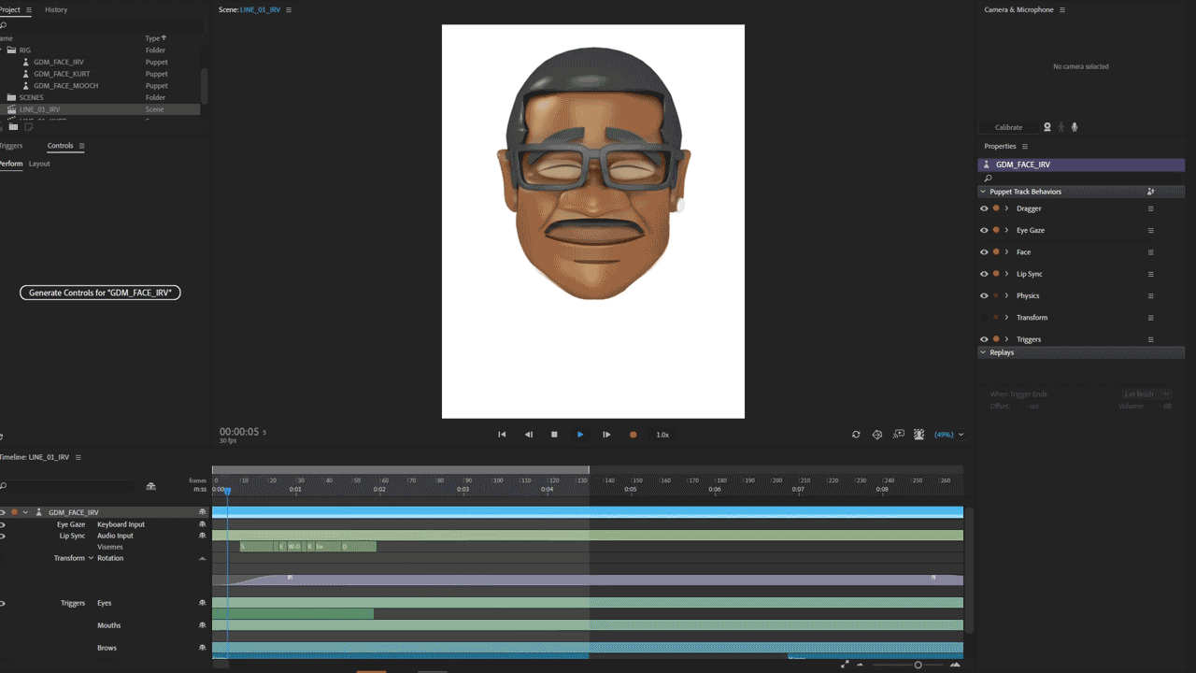Expand Physics behavior
This screenshot has width=1196, height=673.
1006,295
